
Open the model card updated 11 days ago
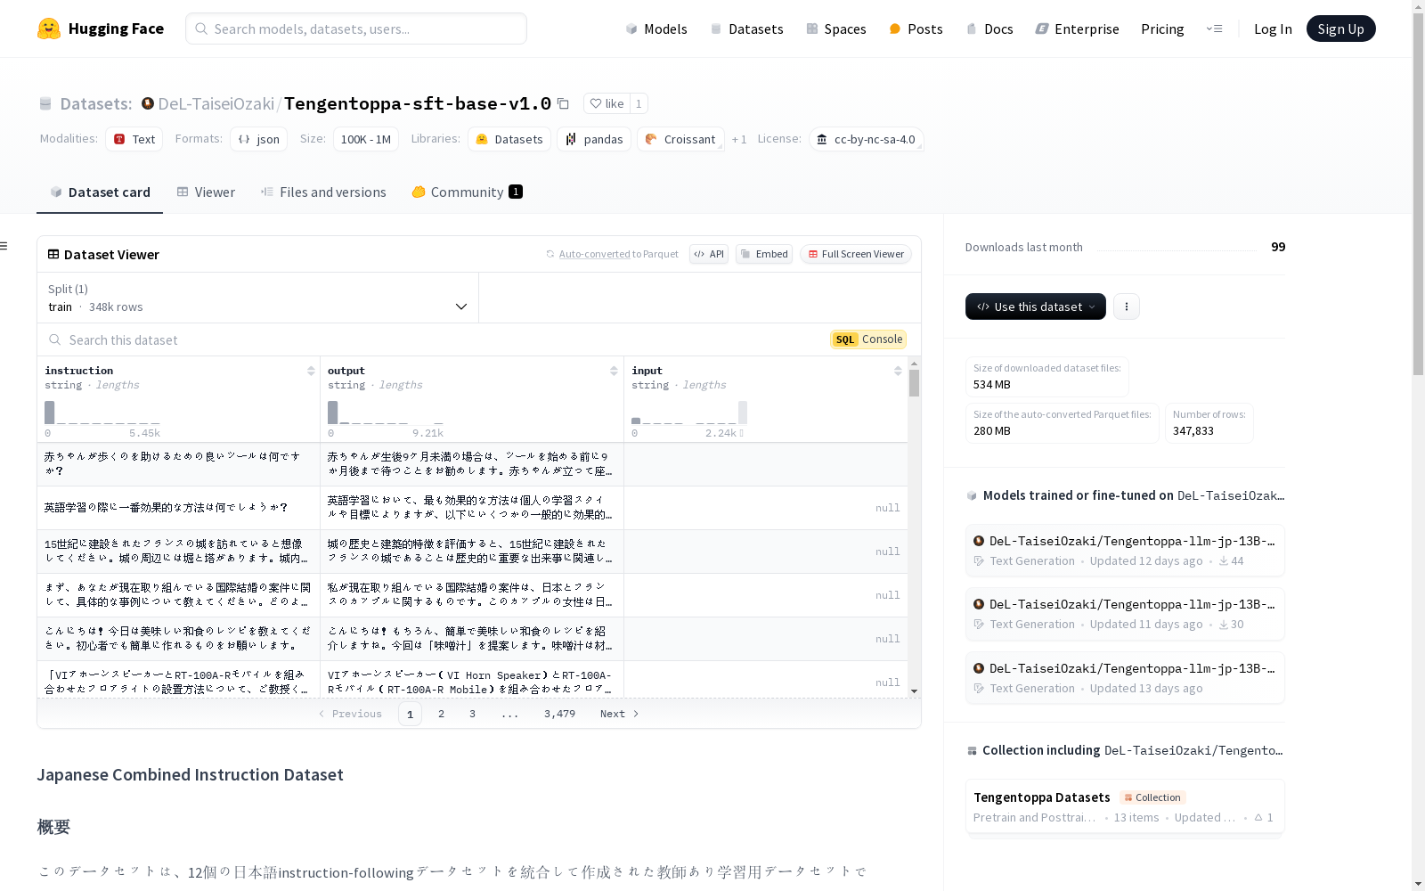point(1125,614)
